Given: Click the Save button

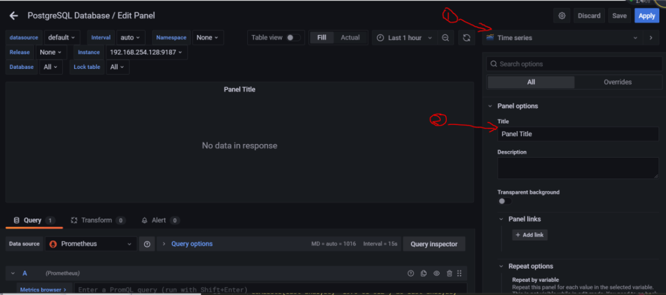Looking at the screenshot, I should 619,16.
